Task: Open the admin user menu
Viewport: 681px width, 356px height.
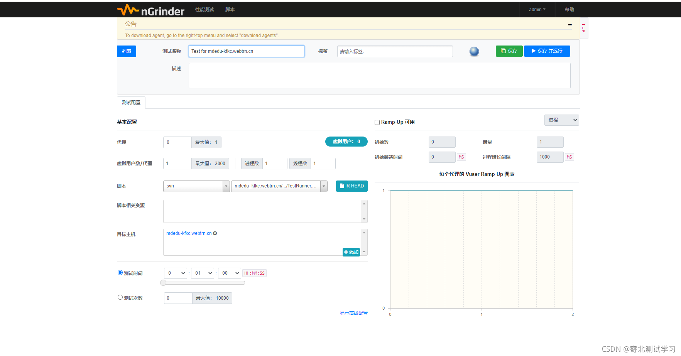Action: (x=537, y=10)
